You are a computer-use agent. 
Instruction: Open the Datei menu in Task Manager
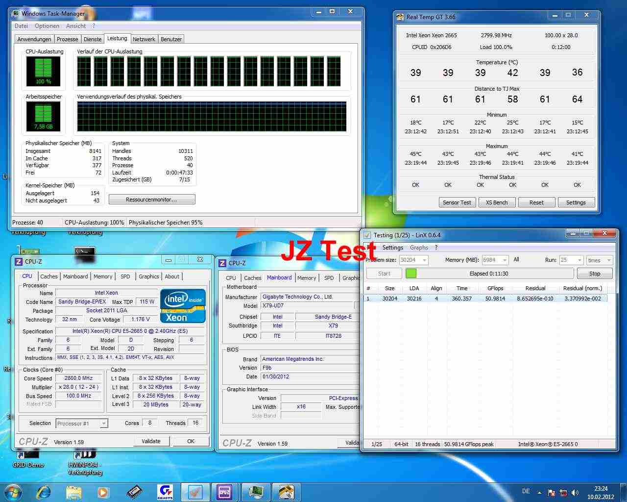click(x=21, y=26)
